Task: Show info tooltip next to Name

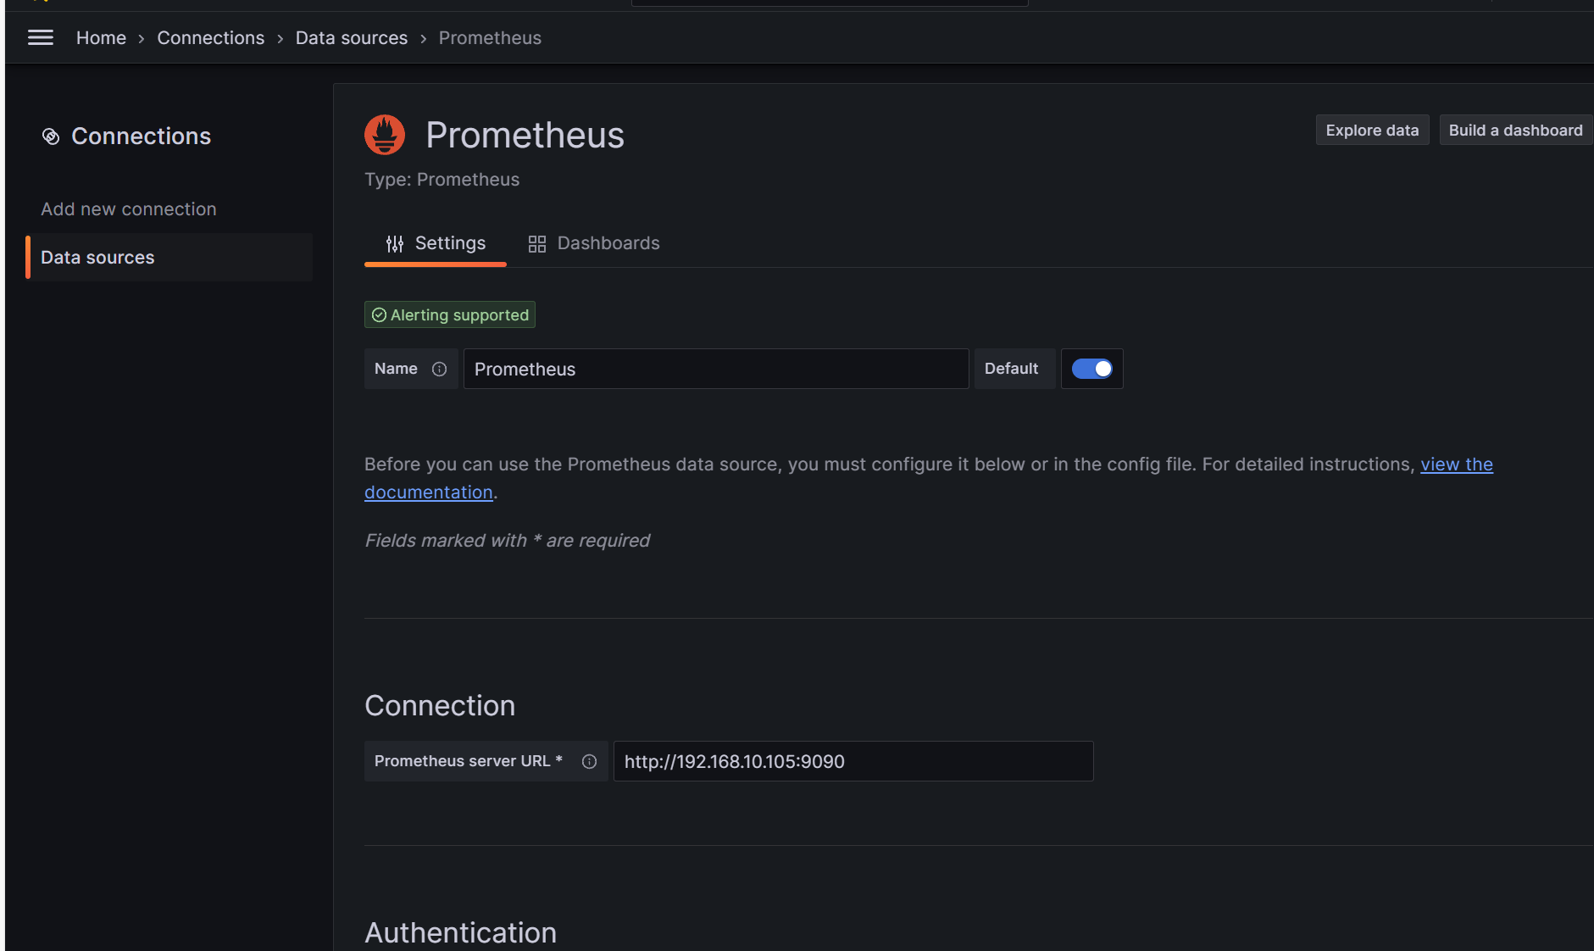Action: click(x=439, y=370)
